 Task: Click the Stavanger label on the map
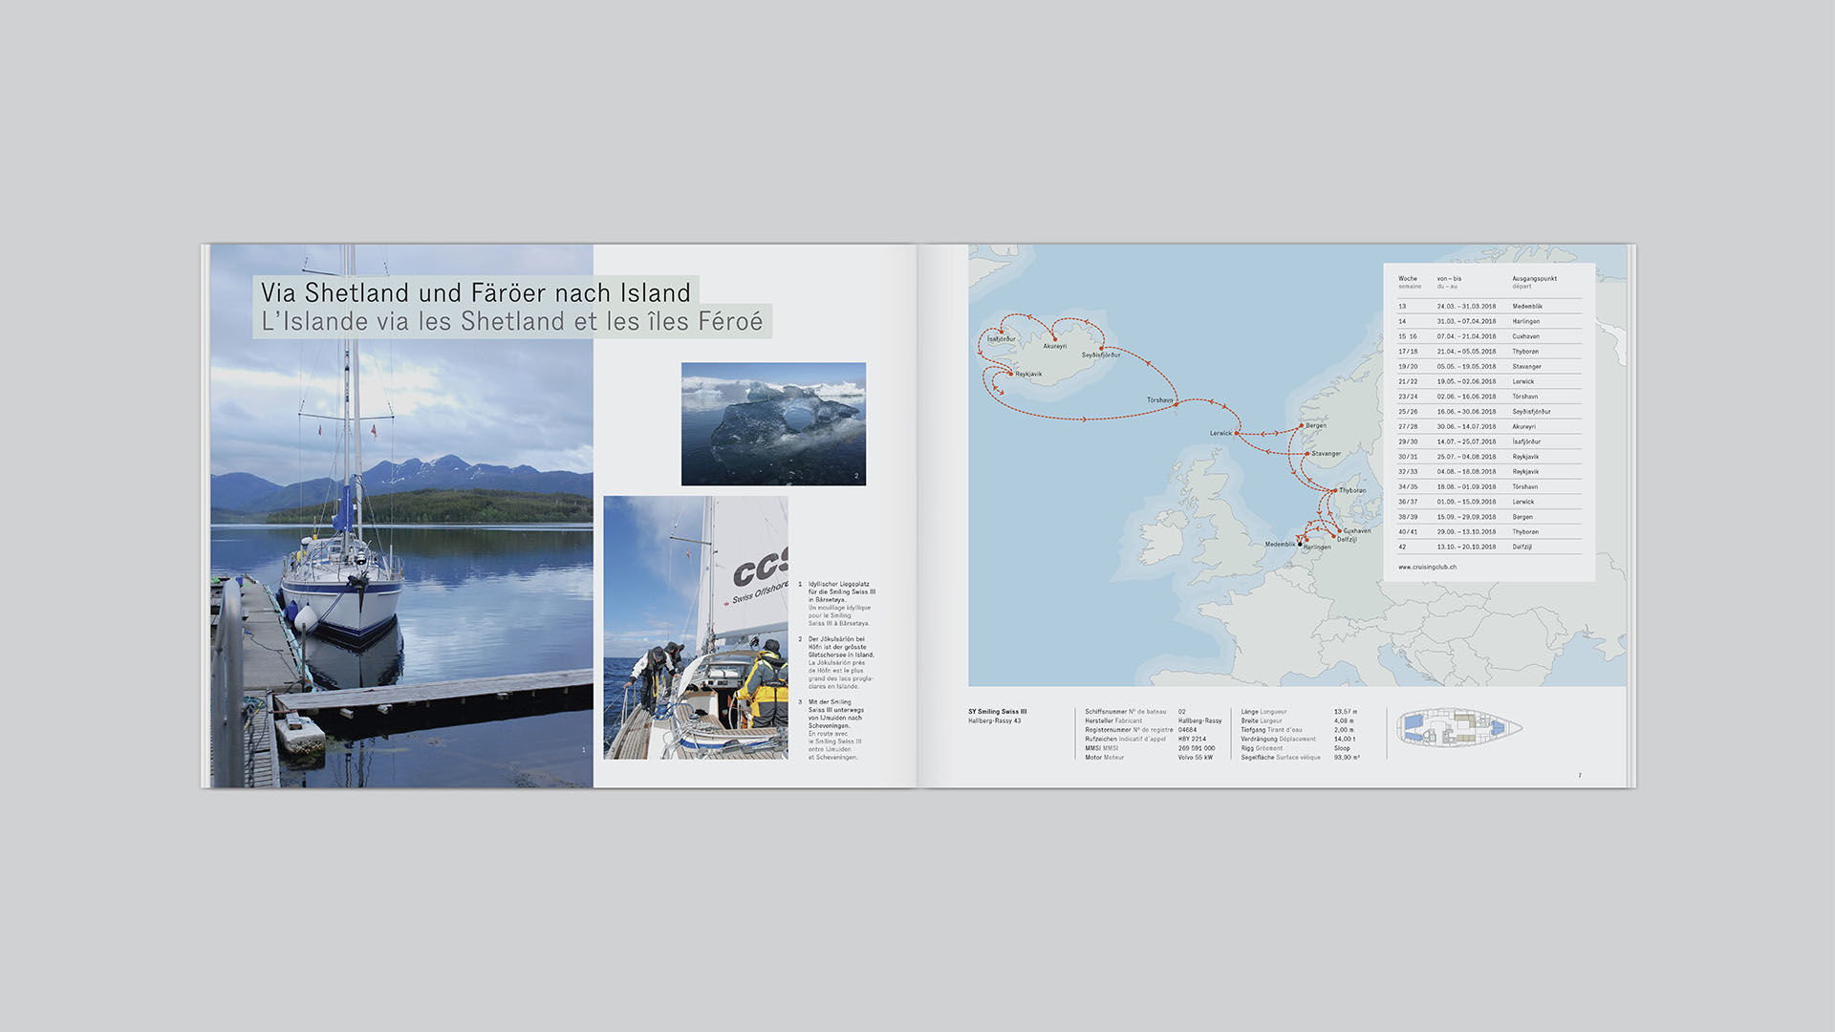tap(1327, 453)
